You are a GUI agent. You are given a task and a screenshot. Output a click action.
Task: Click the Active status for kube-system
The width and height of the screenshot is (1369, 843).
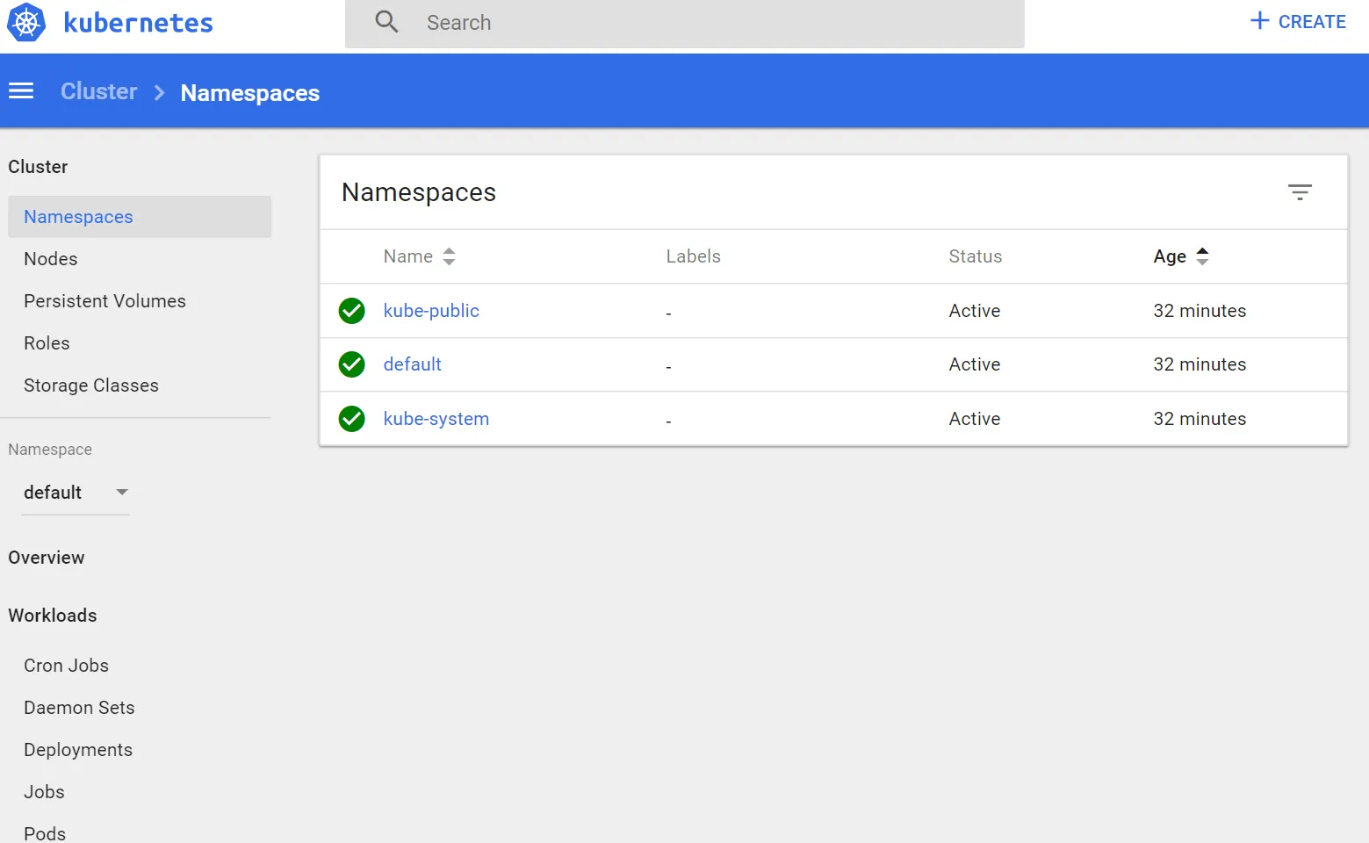point(975,419)
